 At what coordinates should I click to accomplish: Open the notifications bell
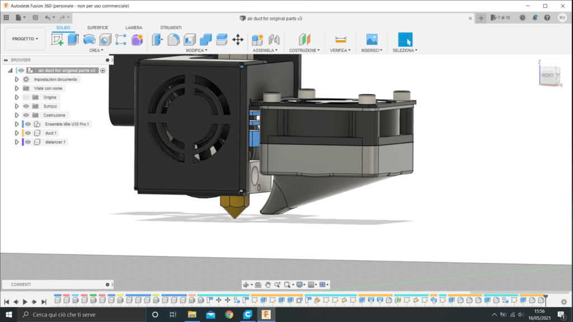[x=534, y=17]
